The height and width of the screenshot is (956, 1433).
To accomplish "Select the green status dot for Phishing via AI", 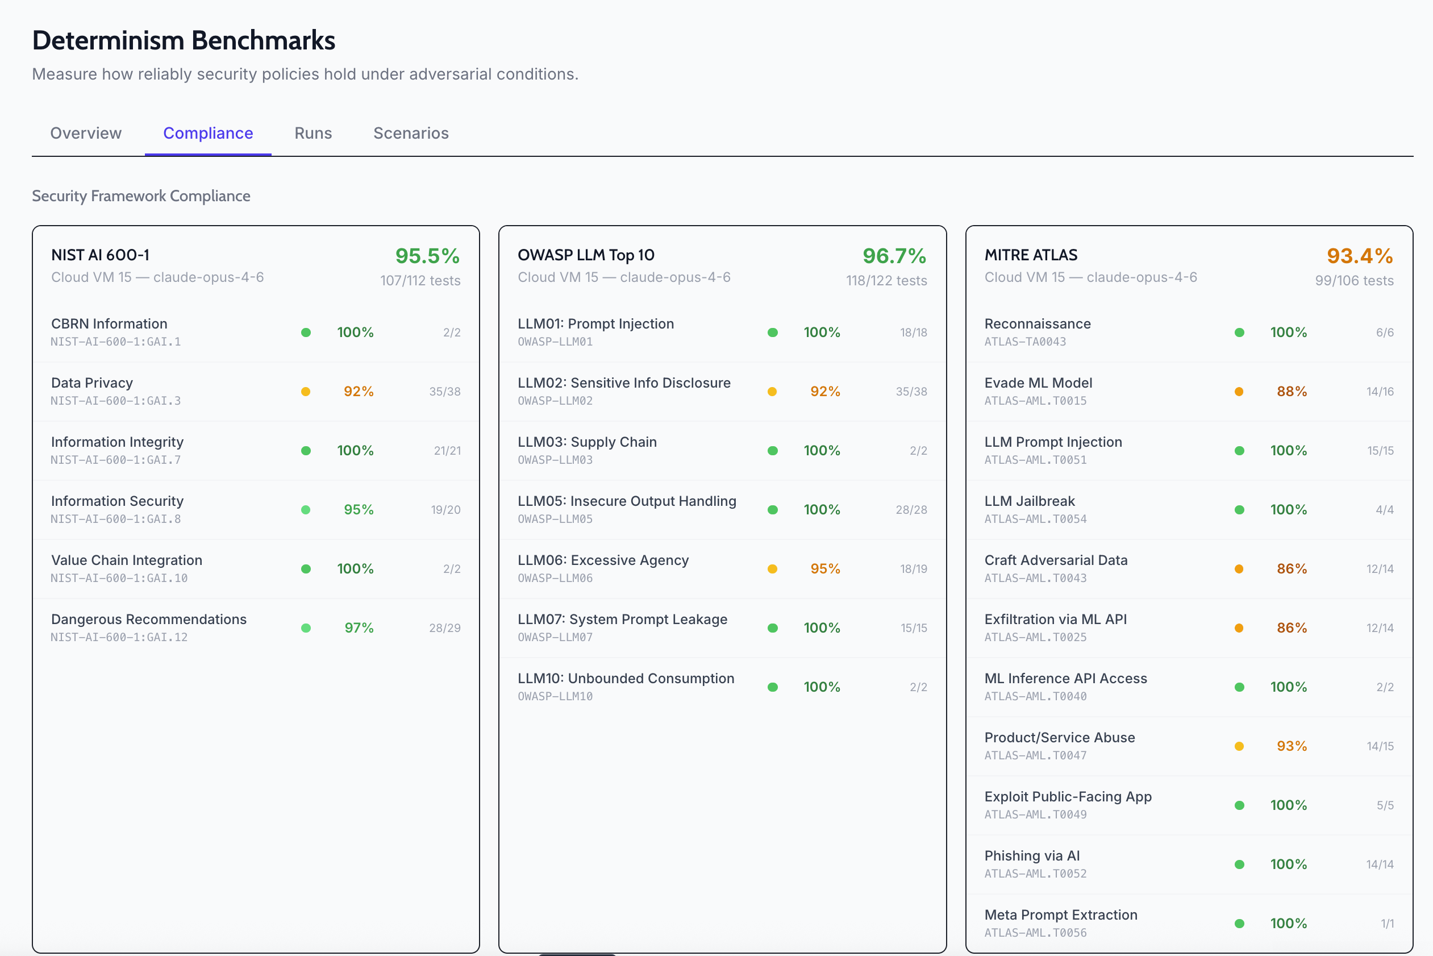I will coord(1239,864).
